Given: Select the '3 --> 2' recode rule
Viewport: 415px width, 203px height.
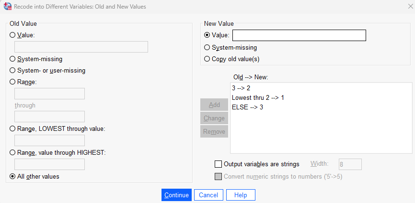Looking at the screenshot, I should (x=241, y=88).
